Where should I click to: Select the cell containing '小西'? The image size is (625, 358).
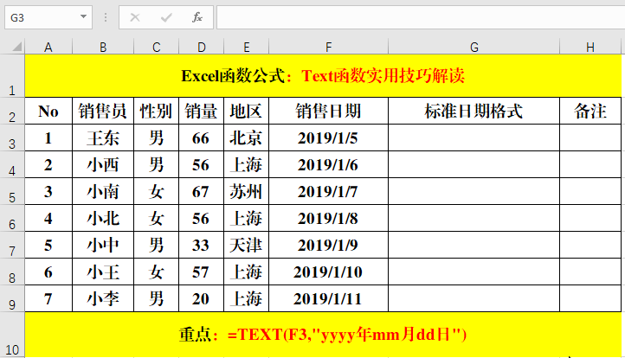[x=103, y=164]
